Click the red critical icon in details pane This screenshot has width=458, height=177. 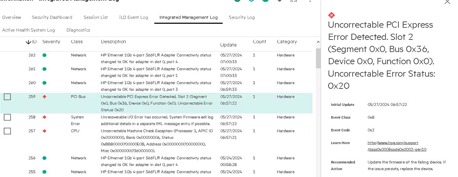click(331, 15)
